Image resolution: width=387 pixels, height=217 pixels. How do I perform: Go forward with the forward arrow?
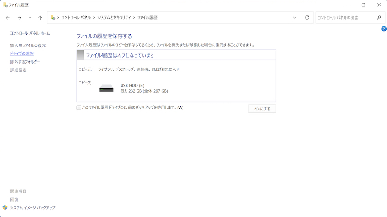19,18
